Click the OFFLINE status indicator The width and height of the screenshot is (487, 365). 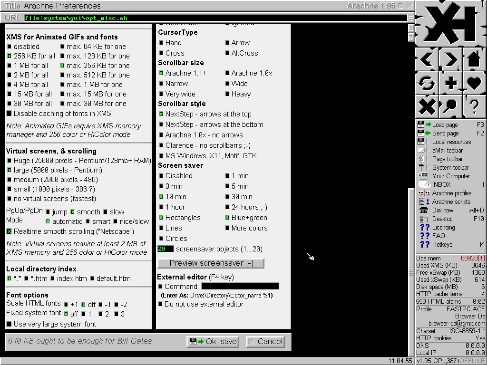tap(472, 361)
